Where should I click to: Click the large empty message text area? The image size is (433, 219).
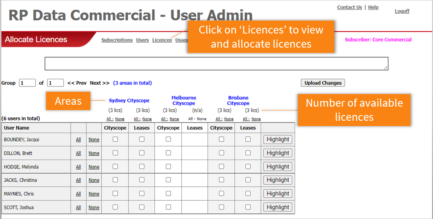click(216, 64)
